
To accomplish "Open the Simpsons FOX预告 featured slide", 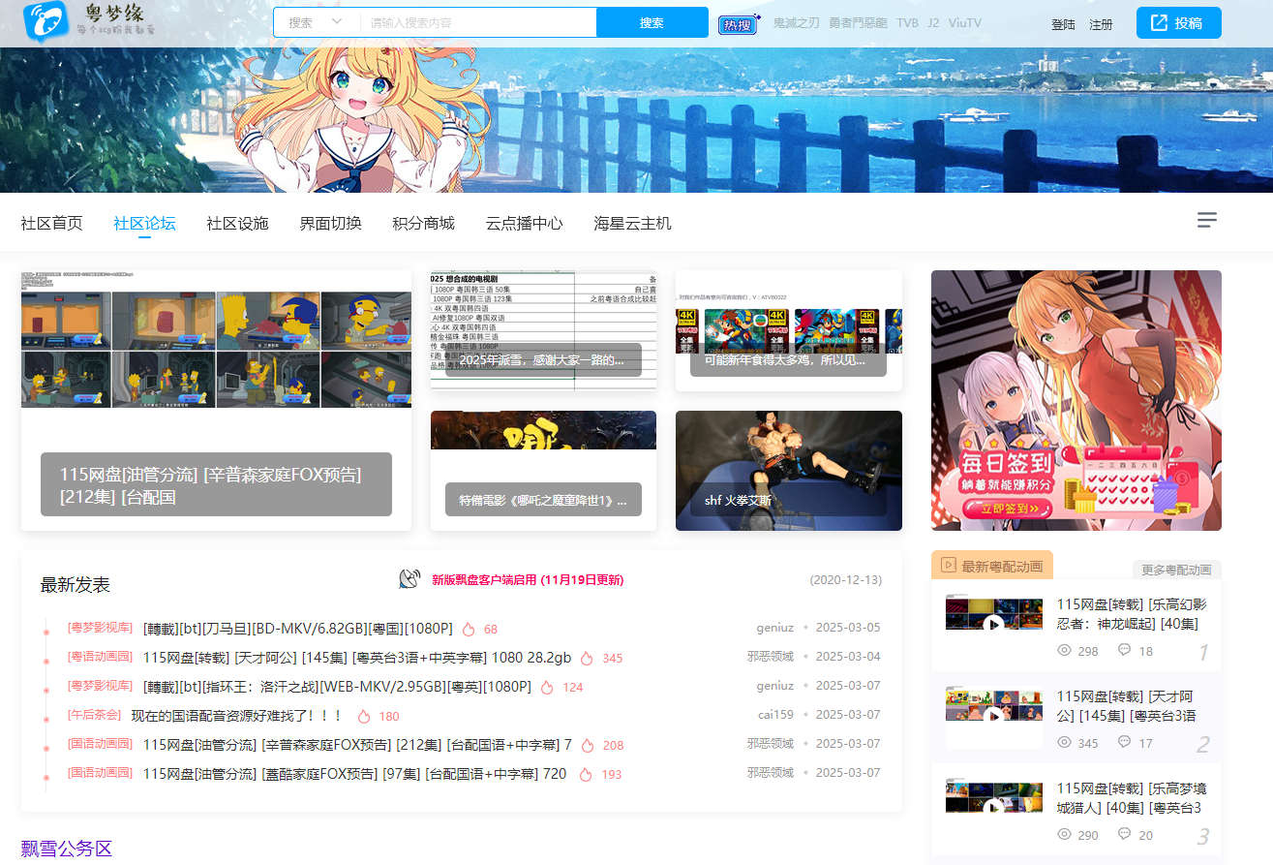I will (216, 400).
